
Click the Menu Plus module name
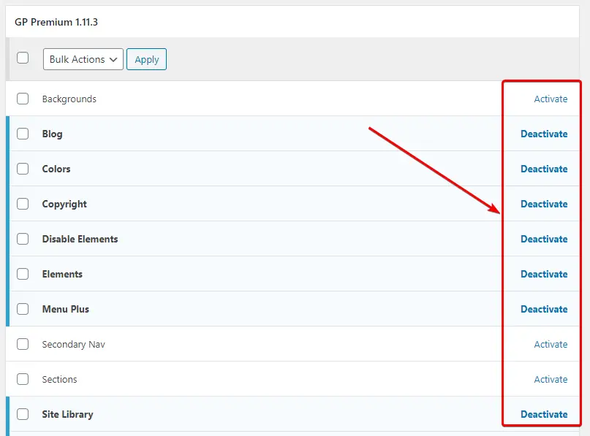click(66, 309)
